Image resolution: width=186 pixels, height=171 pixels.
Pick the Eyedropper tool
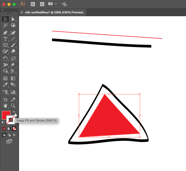pos(5,85)
